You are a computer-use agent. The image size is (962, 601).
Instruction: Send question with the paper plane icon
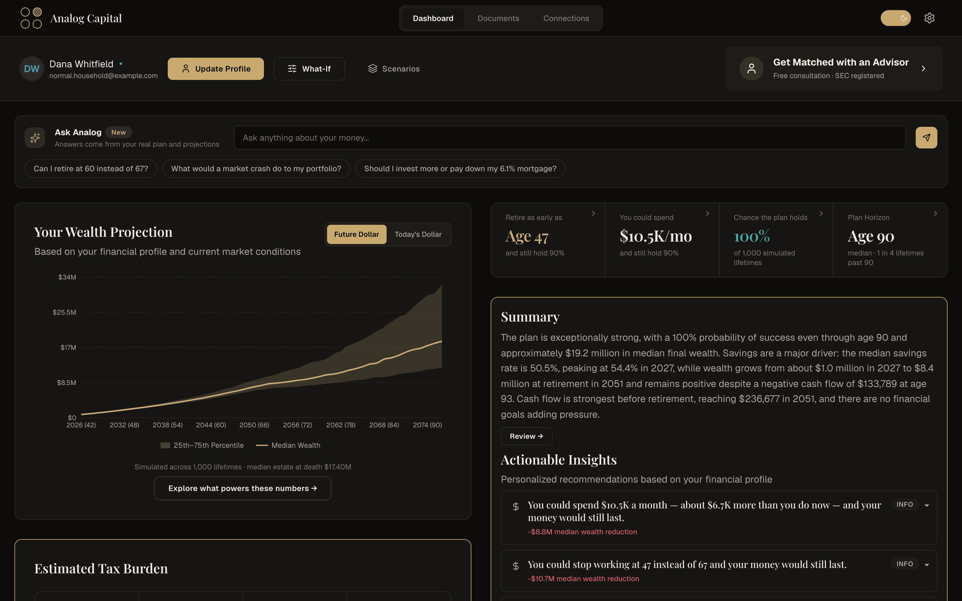(x=926, y=138)
